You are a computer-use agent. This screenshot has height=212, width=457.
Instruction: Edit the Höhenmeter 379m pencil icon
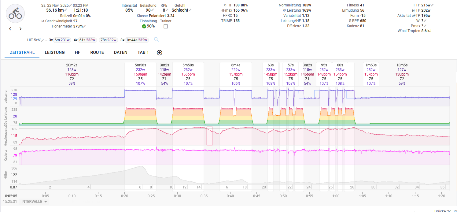pyautogui.click(x=85, y=26)
